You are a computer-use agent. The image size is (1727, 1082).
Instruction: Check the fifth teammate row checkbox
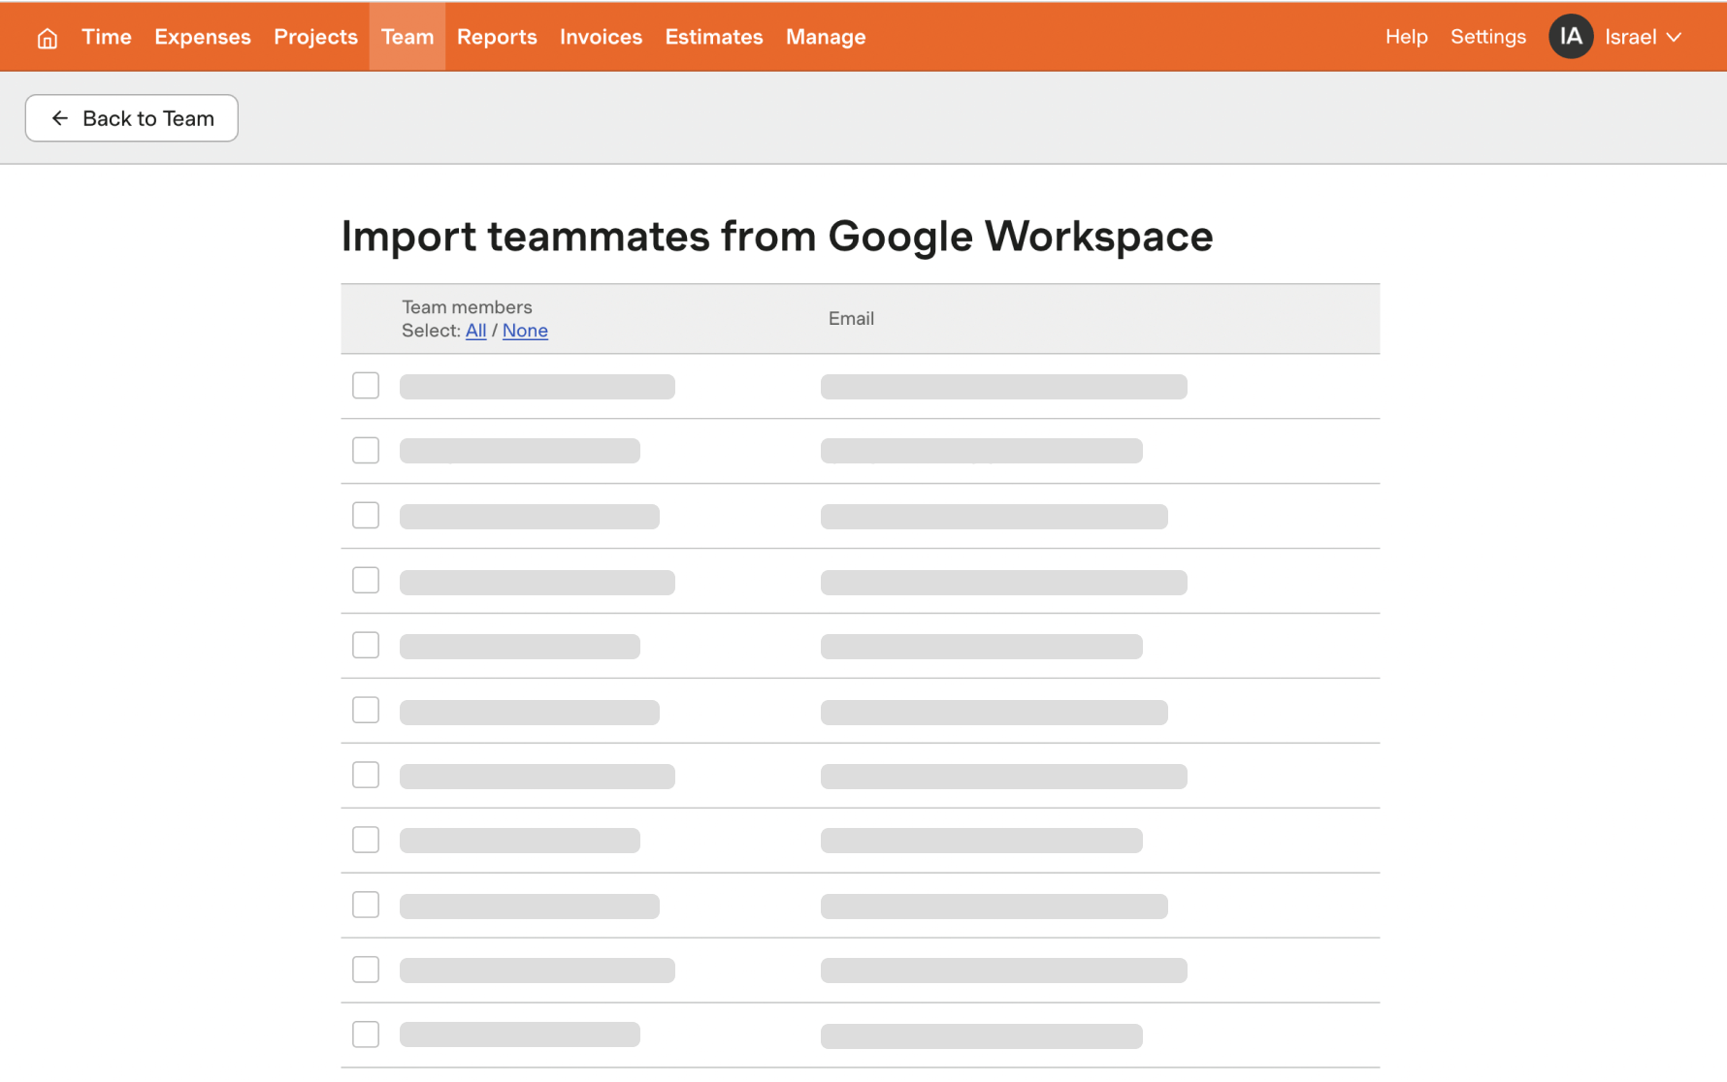point(366,646)
